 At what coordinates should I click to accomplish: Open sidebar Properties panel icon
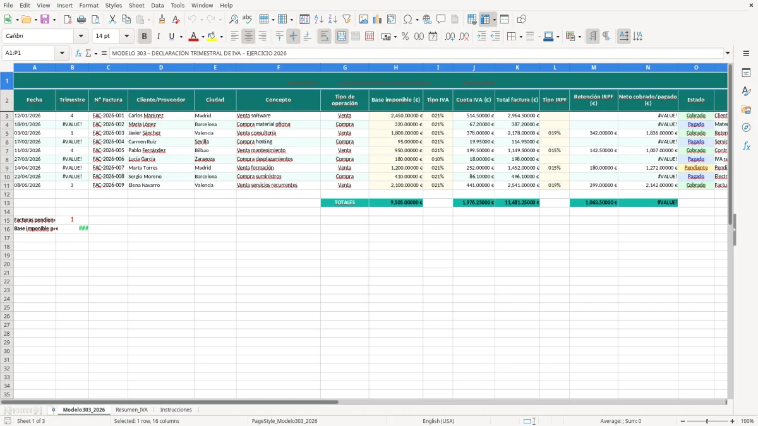(x=746, y=73)
